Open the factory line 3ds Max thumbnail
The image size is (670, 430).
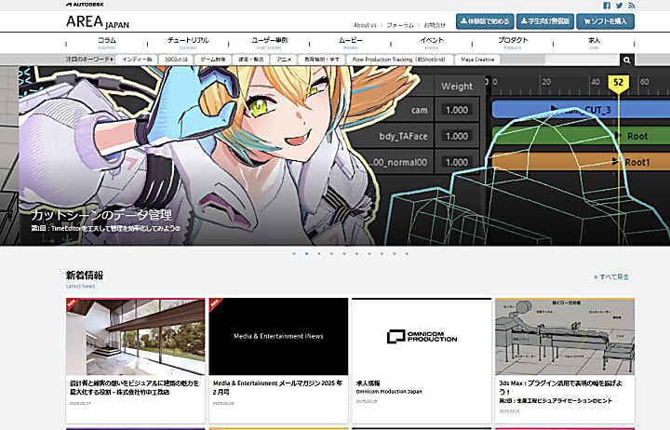click(565, 337)
